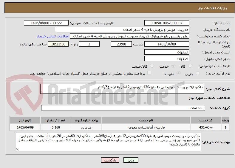Viewport: 235px width, 168px height.
Task: Click the delivery province field اصفهان
Action: click(167, 52)
